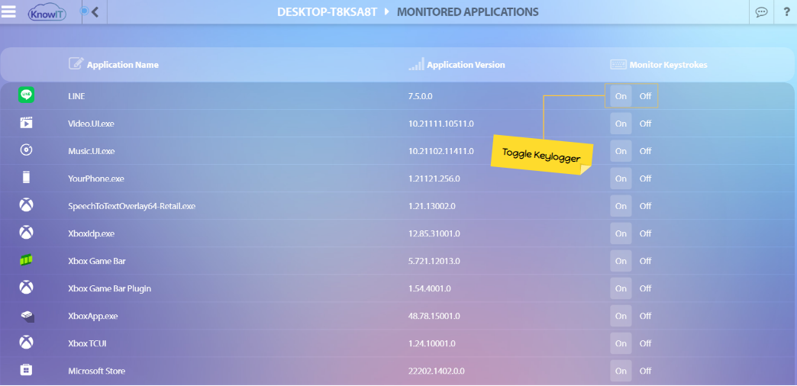Screen dimensions: 797x386
Task: Enable On for Video.UI.exe keystrokes
Action: tap(621, 124)
